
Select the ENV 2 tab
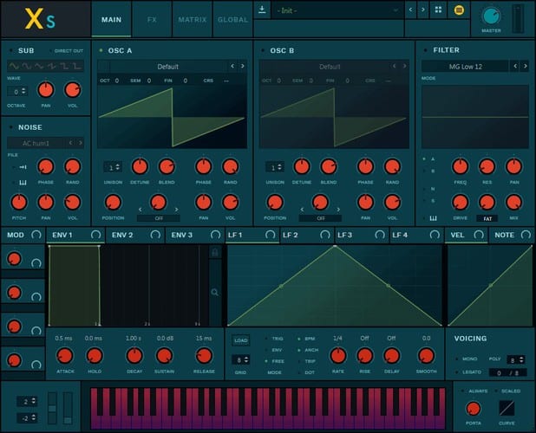(135, 235)
